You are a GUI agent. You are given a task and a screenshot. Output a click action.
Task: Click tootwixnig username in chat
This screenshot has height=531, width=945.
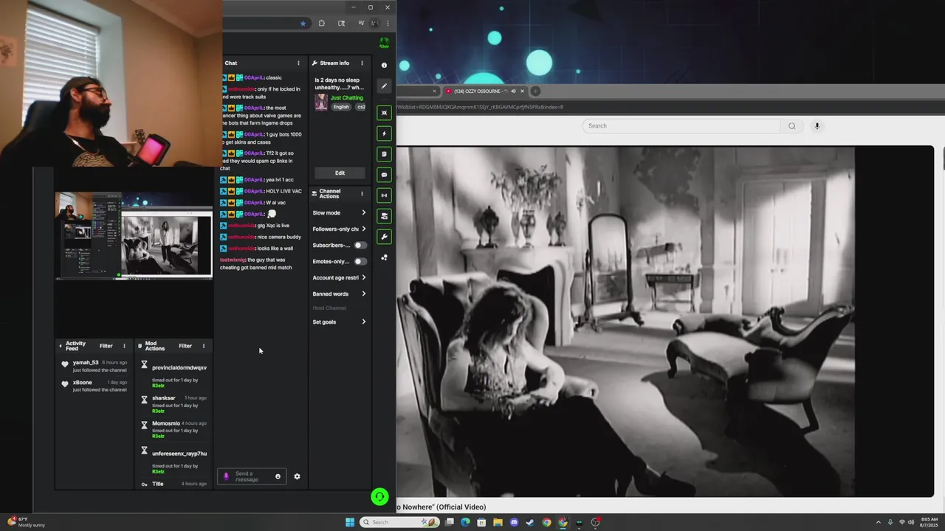pos(232,260)
